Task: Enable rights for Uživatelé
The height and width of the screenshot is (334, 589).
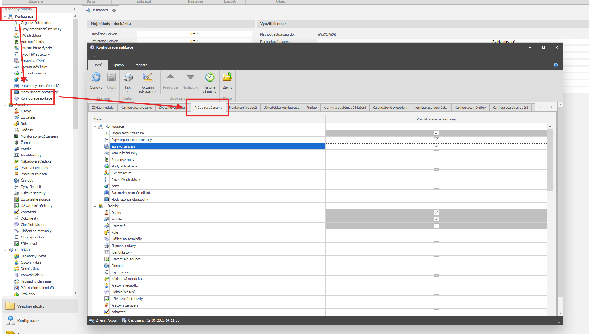Action: point(436,226)
